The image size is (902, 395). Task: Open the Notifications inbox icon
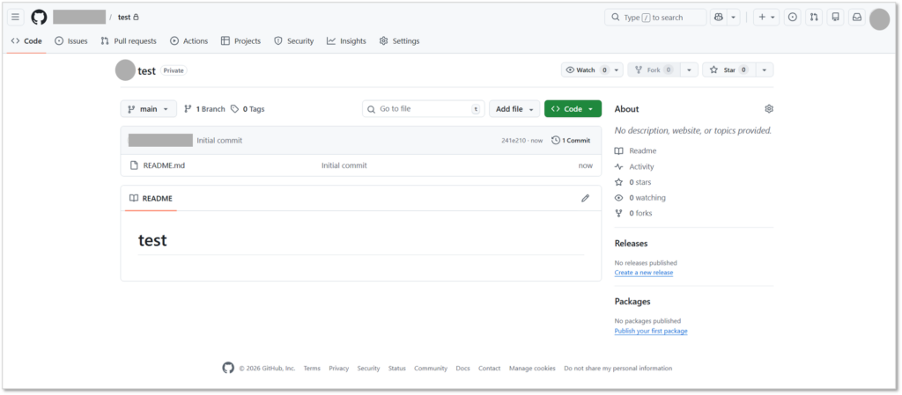(855, 18)
